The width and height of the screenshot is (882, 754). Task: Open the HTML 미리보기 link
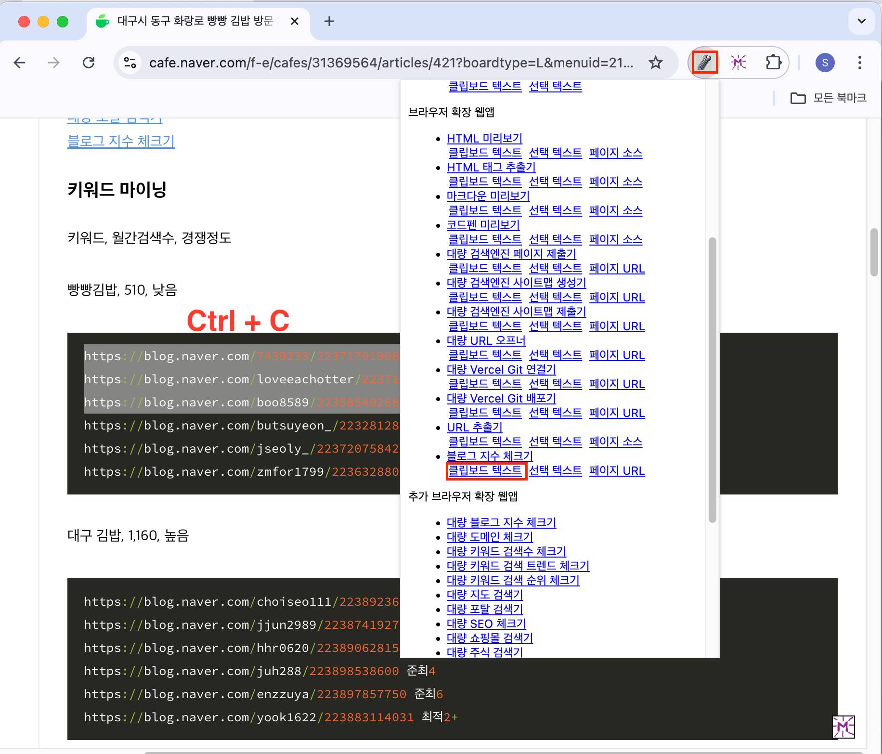(x=484, y=139)
